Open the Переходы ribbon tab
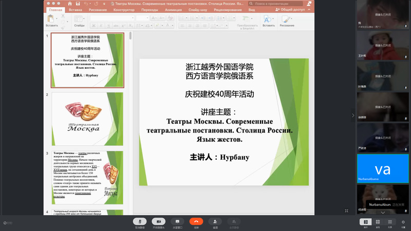Viewport: 411px width, 231px height. (x=150, y=10)
